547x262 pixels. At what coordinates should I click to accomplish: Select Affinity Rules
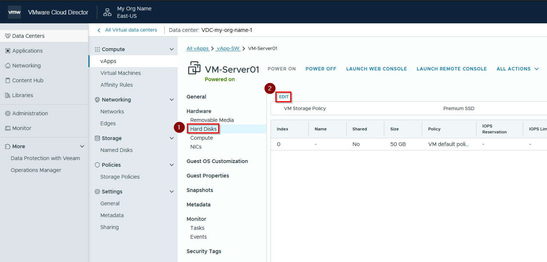[116, 85]
